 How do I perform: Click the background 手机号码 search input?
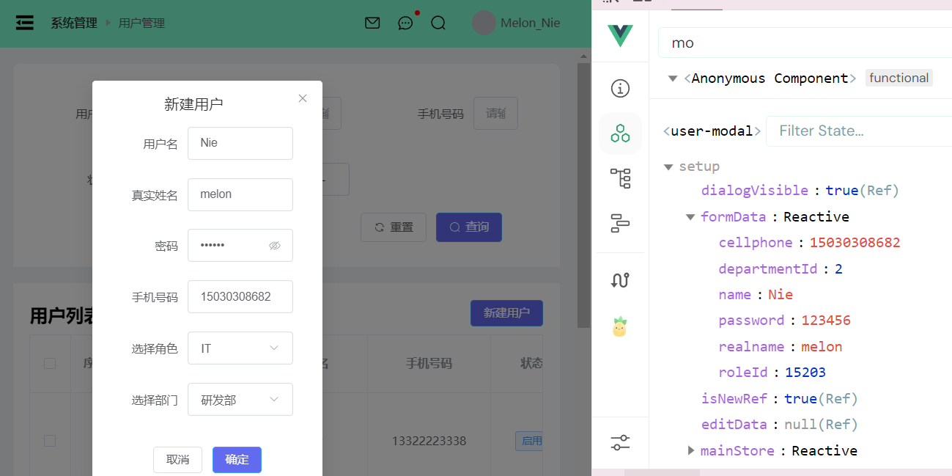pyautogui.click(x=495, y=114)
